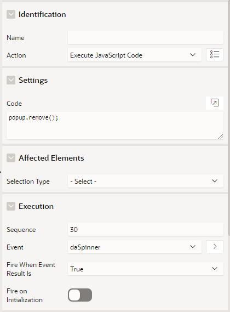Collapse the Identification section
Viewport: 230px width, 312px height.
(x=11, y=14)
